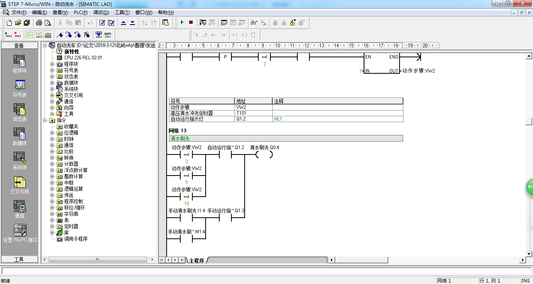Click the Download to PLC arrow icon
Image resolution: width=533 pixels, height=284 pixels.
(x=133, y=23)
